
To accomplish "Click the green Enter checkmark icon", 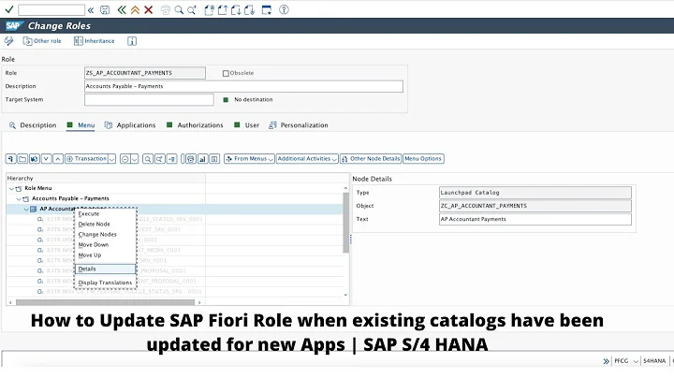I will (x=9, y=9).
